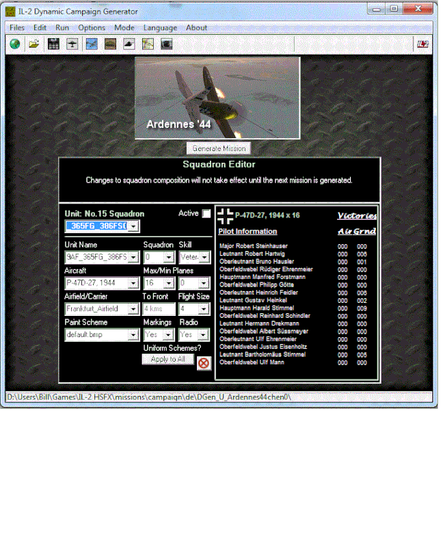Click the To Front 4 kms field
The width and height of the screenshot is (445, 547).
click(159, 309)
